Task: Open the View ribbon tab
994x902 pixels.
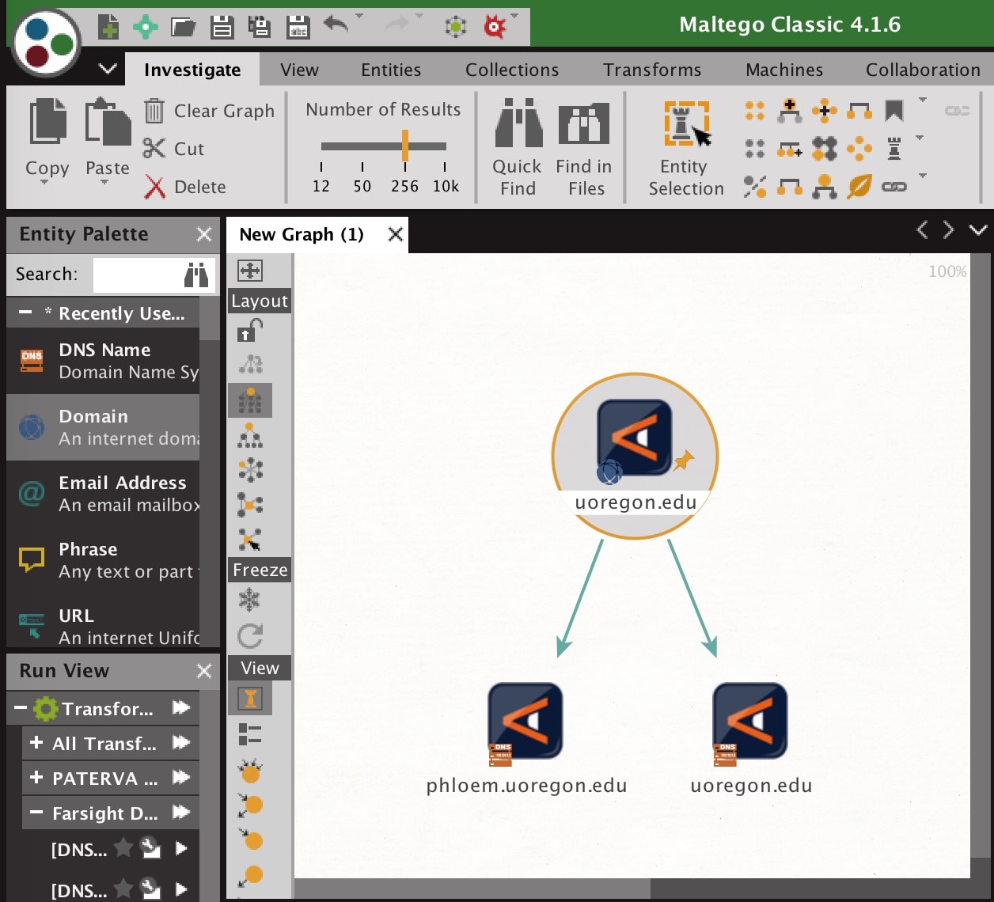Action: 299,70
